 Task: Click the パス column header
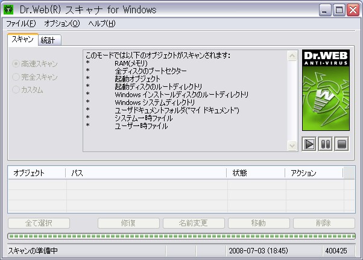point(146,173)
